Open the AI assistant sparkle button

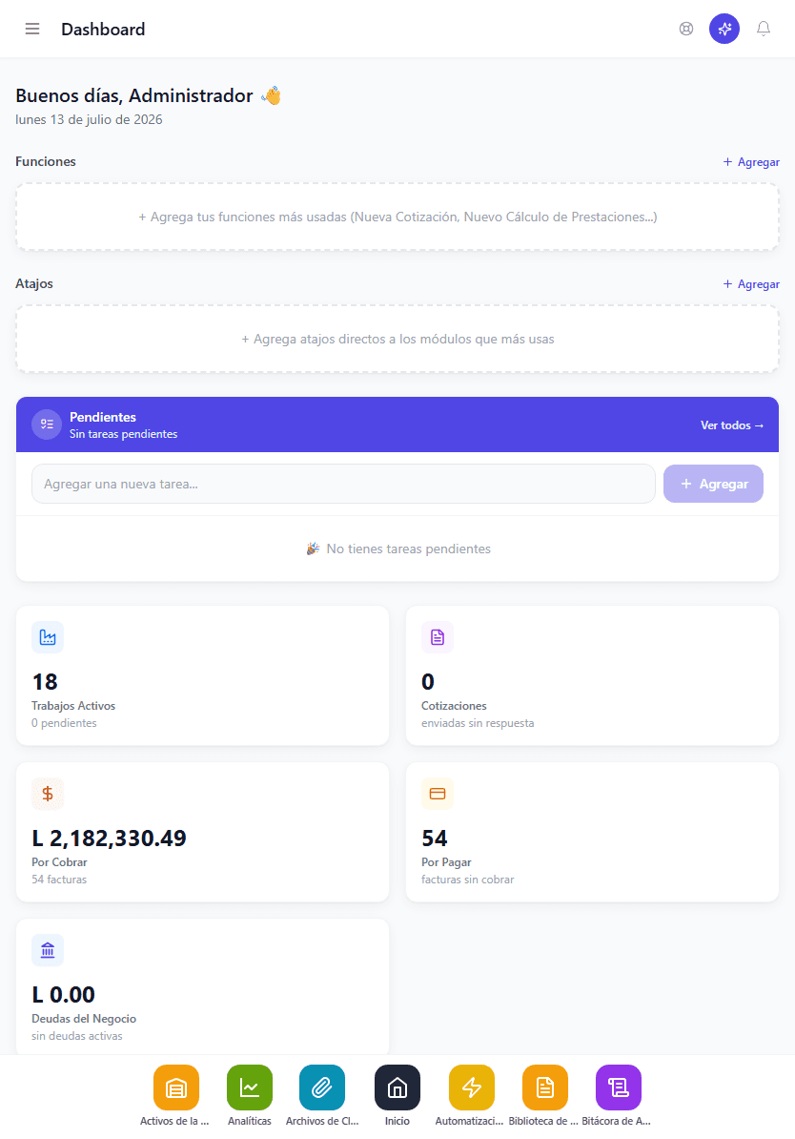[724, 29]
